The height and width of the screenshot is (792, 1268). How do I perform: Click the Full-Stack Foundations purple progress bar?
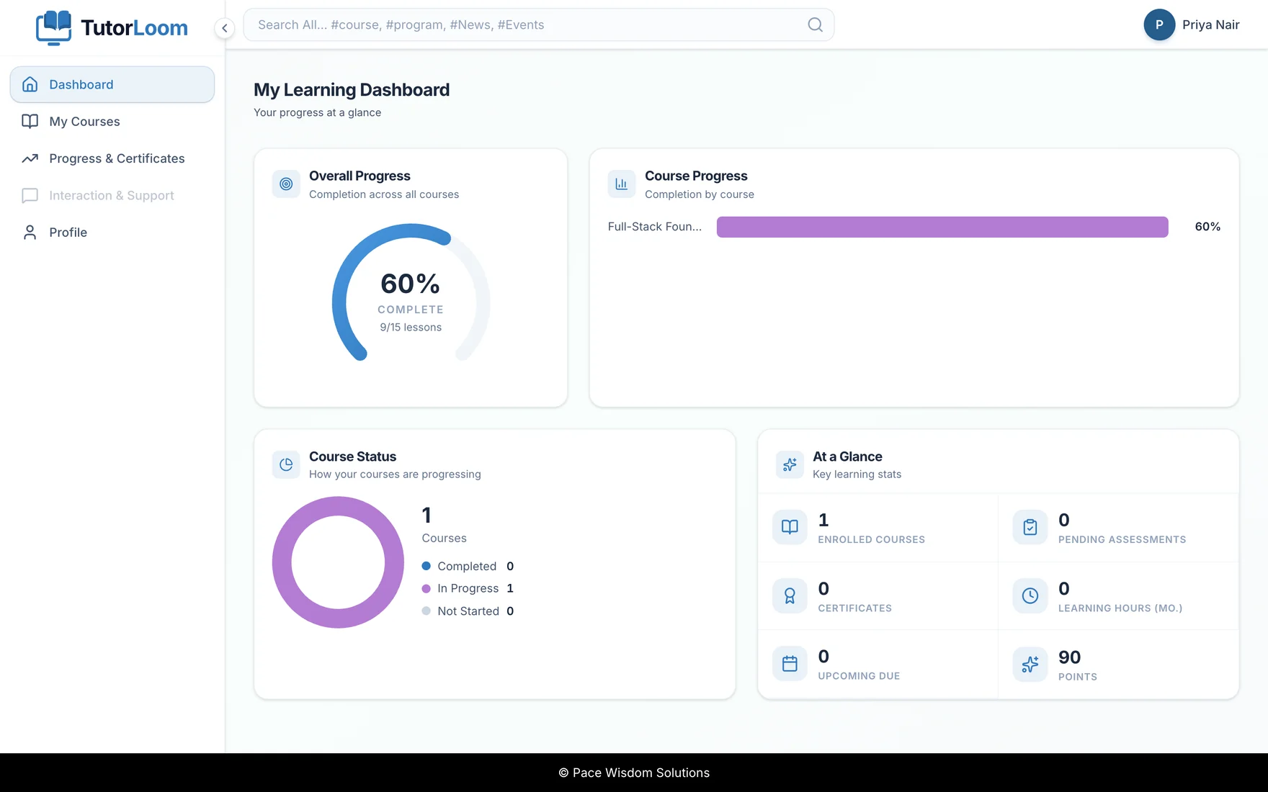click(942, 227)
